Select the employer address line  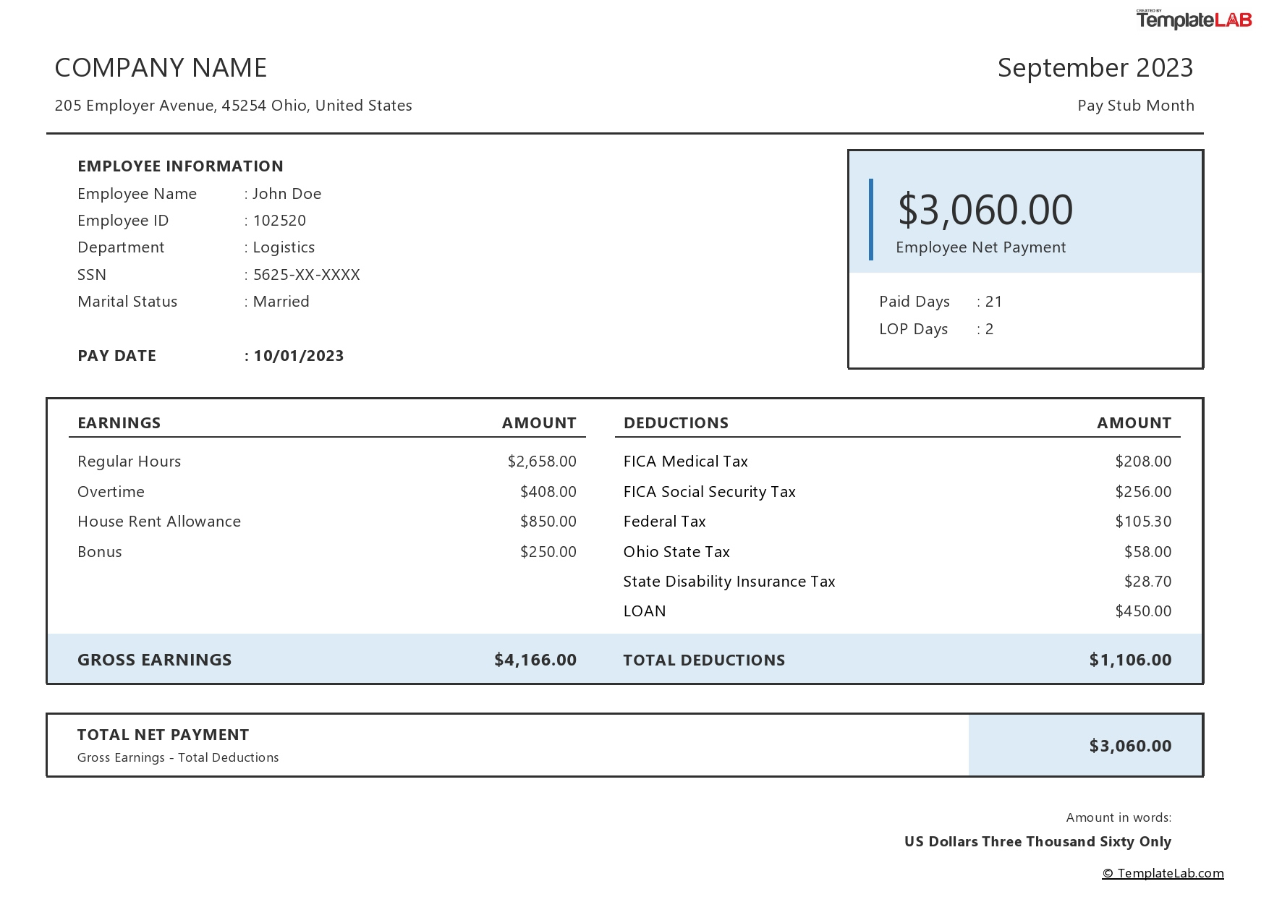tap(233, 105)
